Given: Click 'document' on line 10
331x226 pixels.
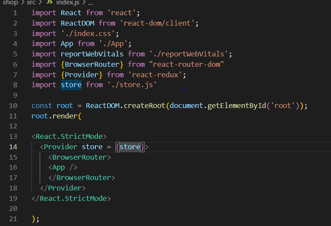Looking at the screenshot, I should pyautogui.click(x=186, y=105).
